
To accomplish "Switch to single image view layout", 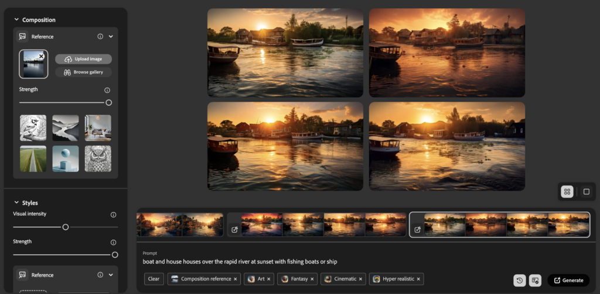I will click(586, 192).
